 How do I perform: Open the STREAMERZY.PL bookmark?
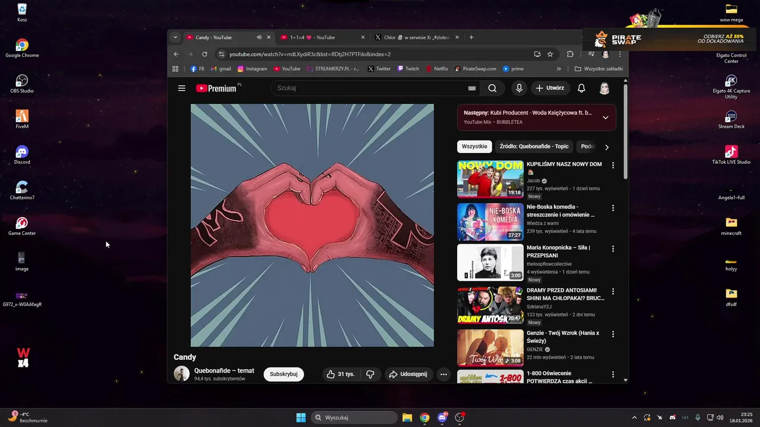333,69
